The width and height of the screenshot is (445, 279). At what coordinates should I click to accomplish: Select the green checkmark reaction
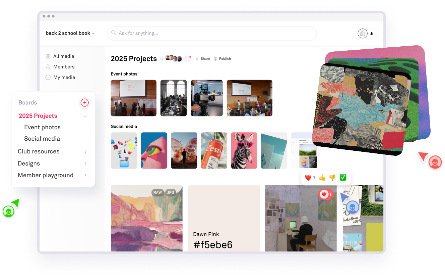pos(343,178)
